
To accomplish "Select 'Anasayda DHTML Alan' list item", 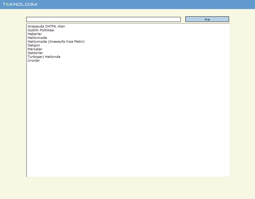I will 46,26.
